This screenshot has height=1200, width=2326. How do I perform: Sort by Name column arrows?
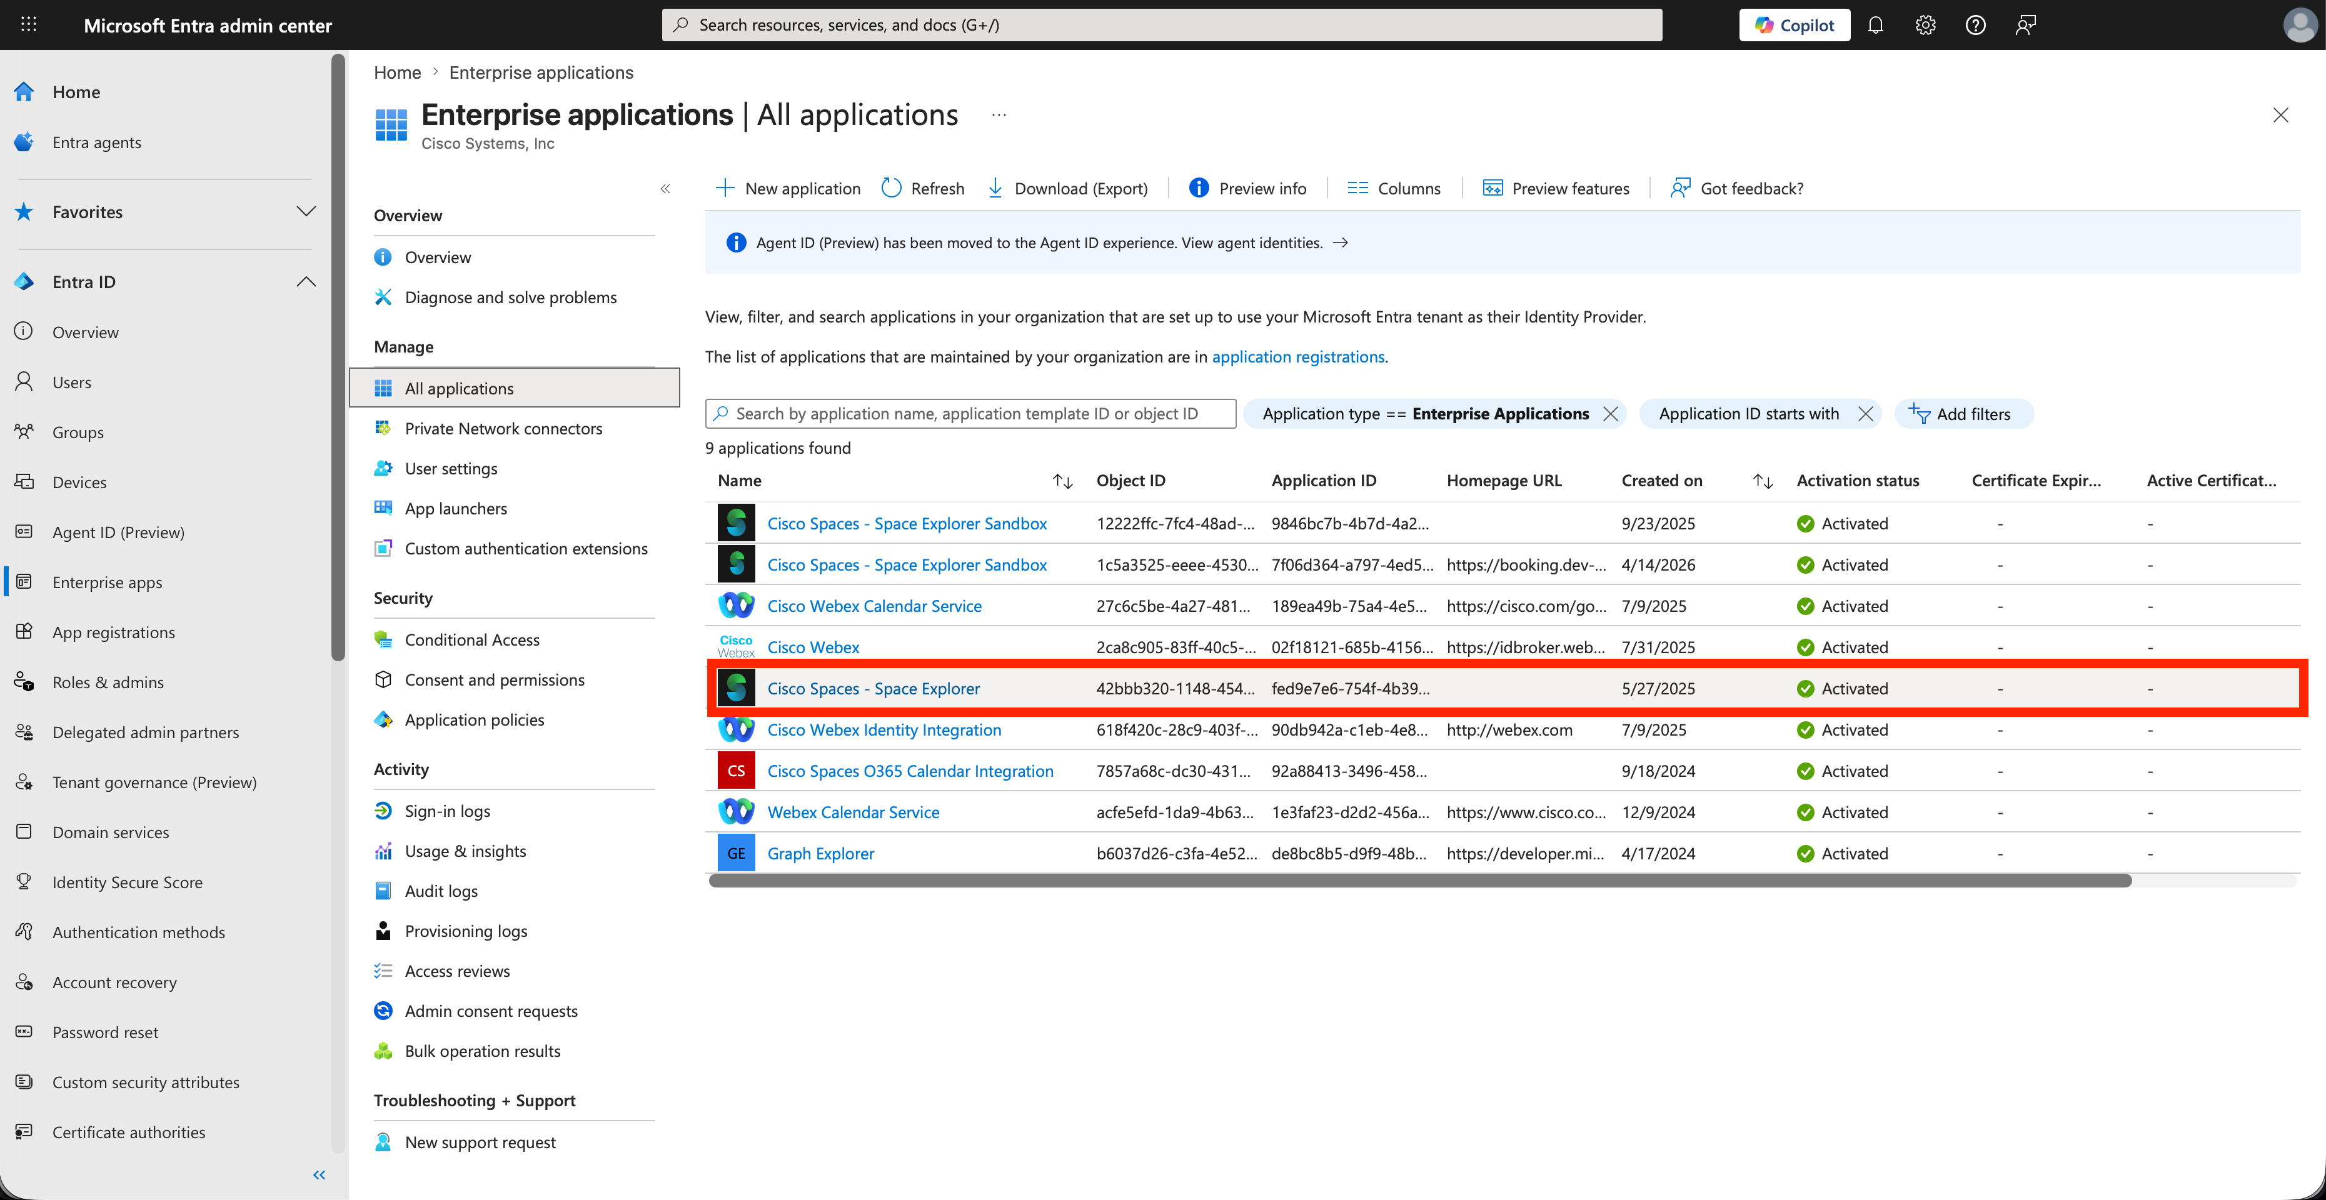1062,481
